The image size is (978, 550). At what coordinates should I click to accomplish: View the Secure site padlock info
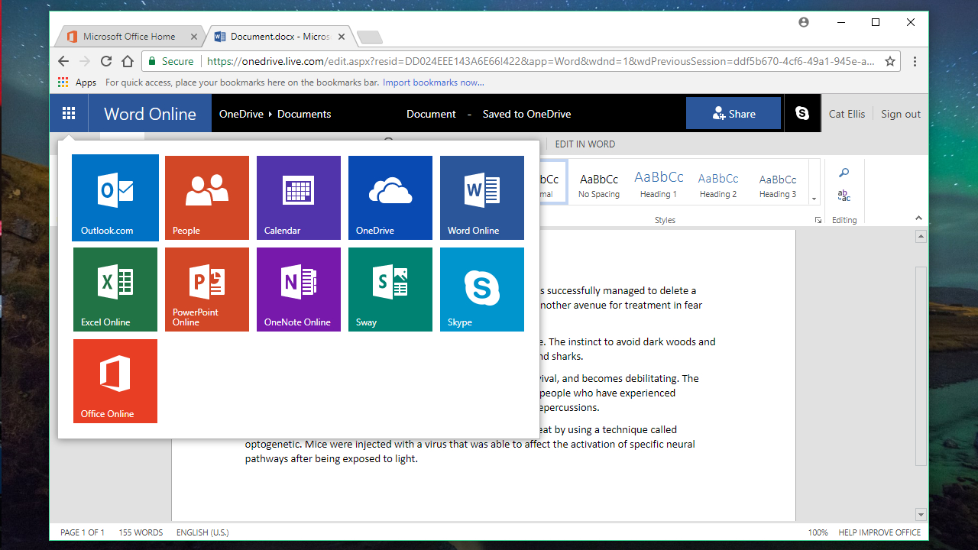tap(171, 61)
